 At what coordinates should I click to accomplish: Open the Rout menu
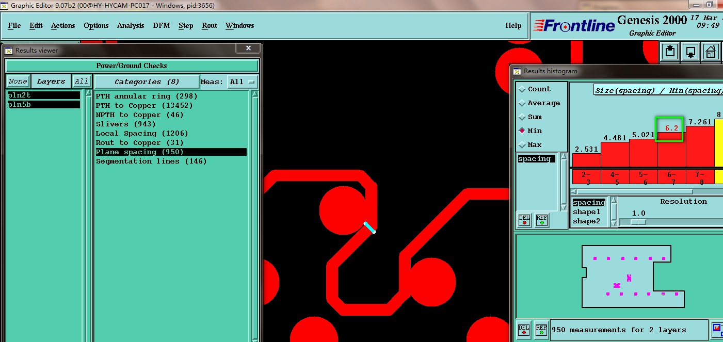pos(210,25)
